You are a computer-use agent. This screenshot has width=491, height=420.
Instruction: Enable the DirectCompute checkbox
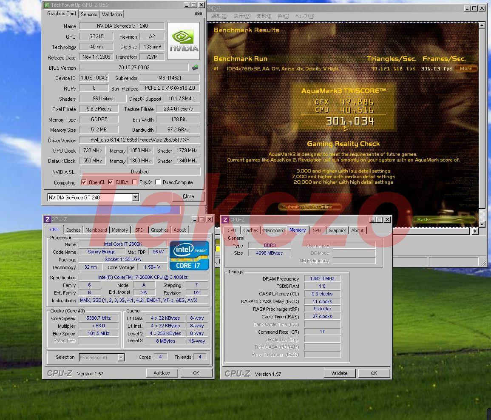[x=158, y=182]
